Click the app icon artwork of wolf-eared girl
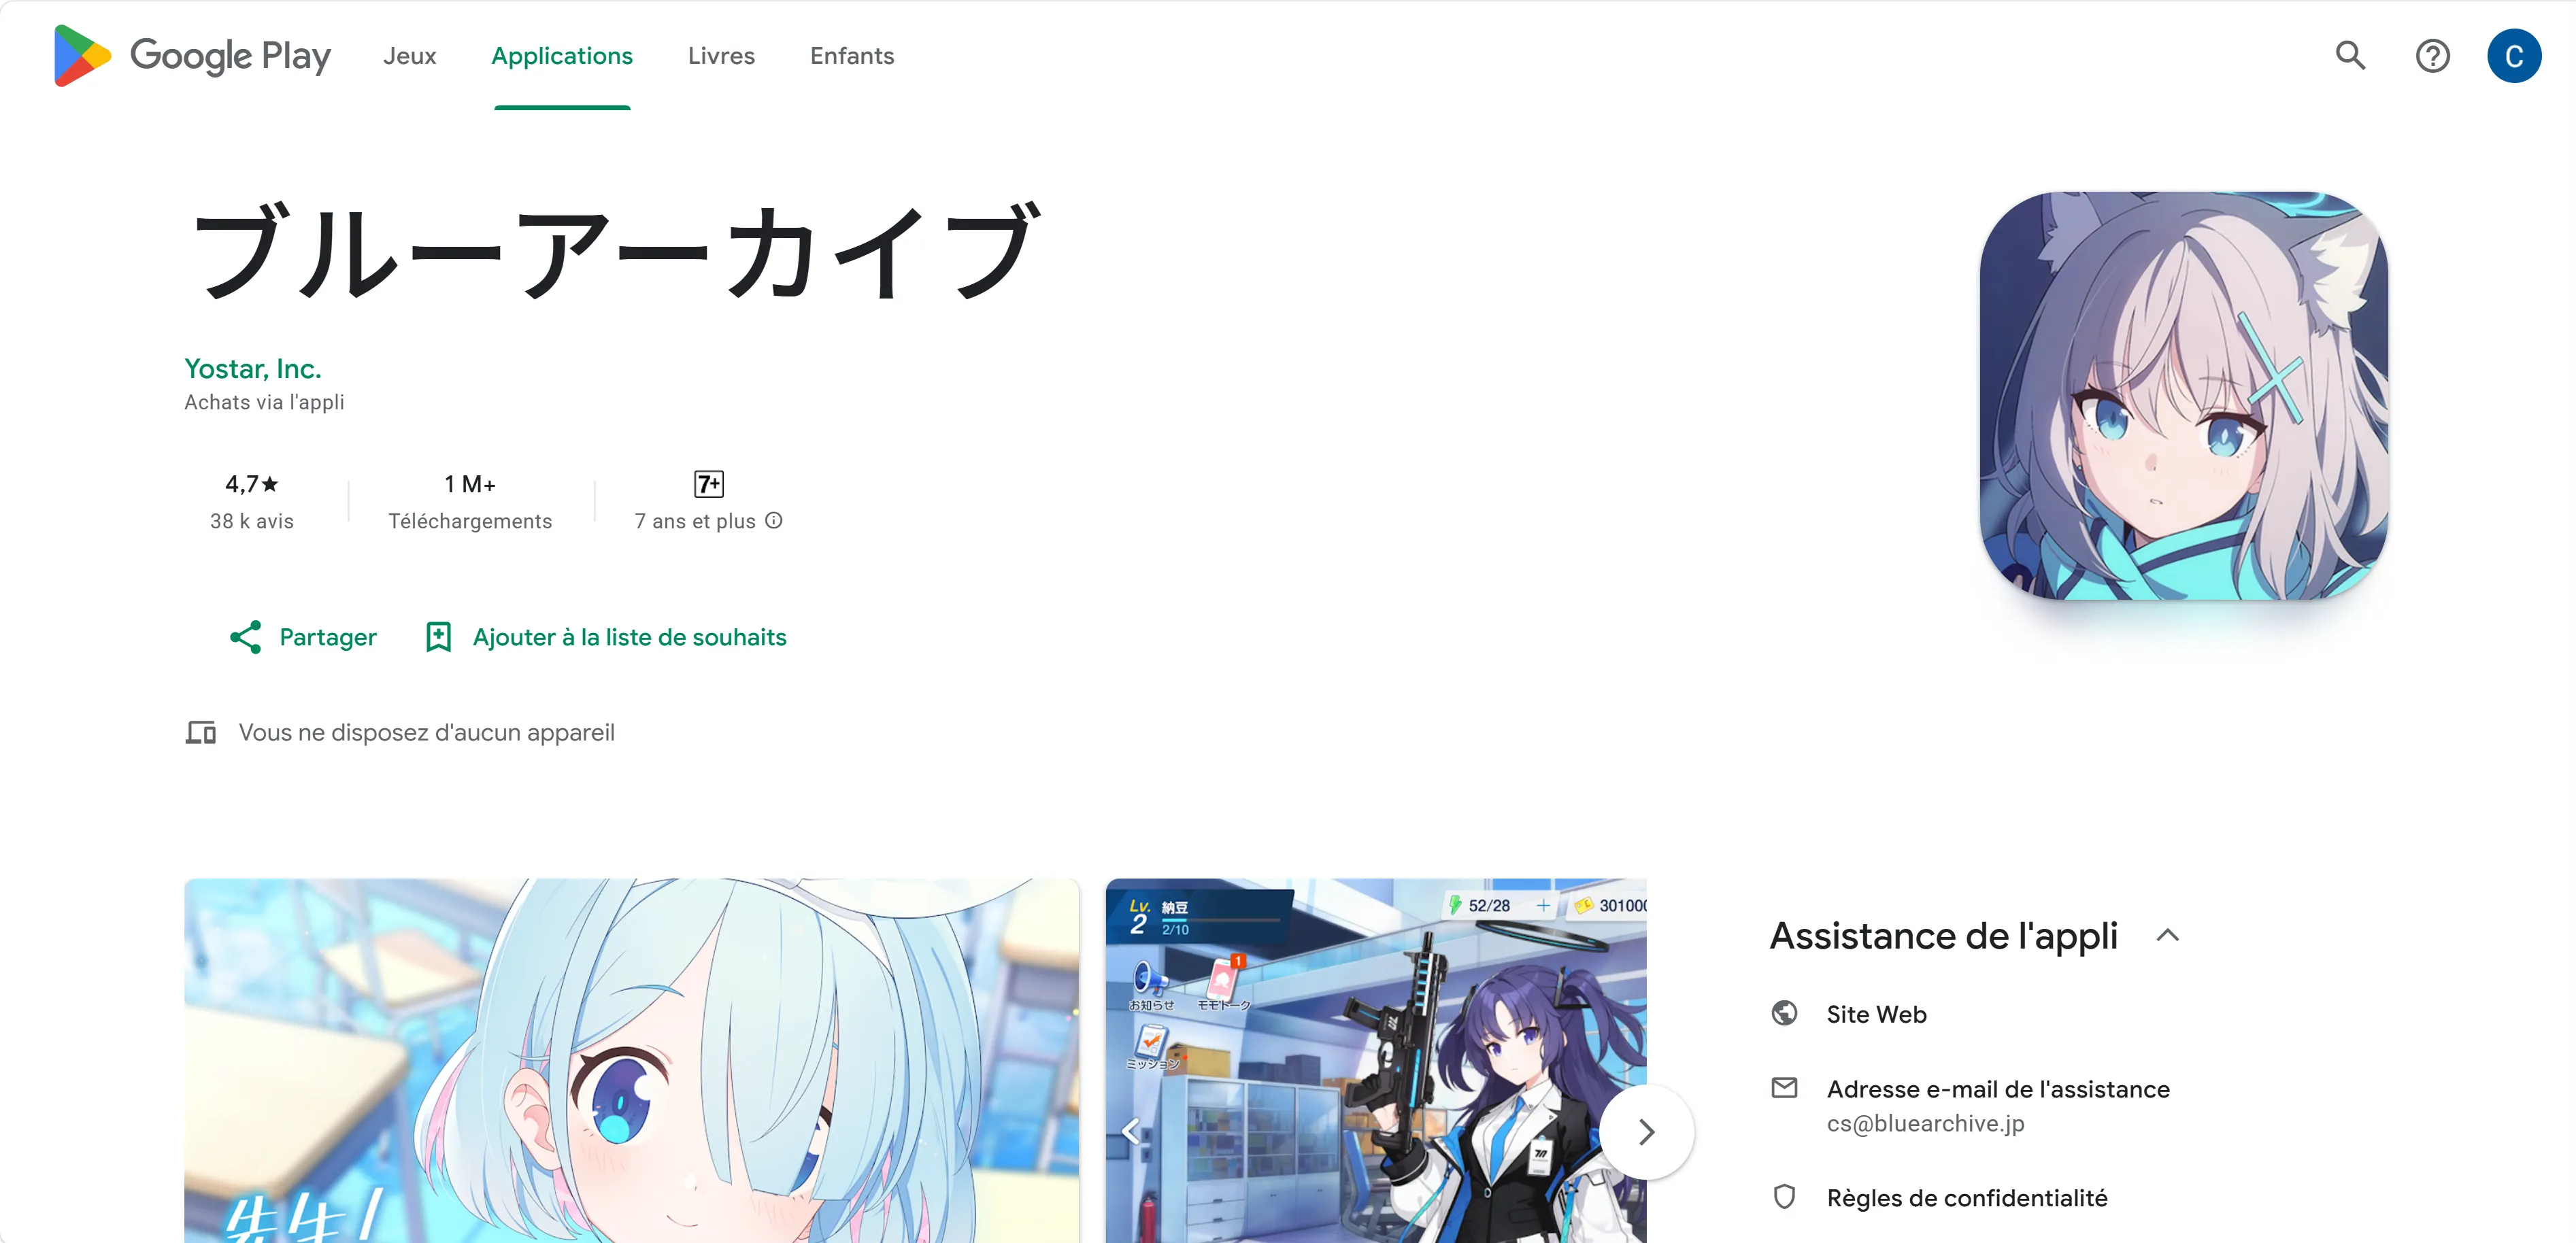 [2184, 396]
